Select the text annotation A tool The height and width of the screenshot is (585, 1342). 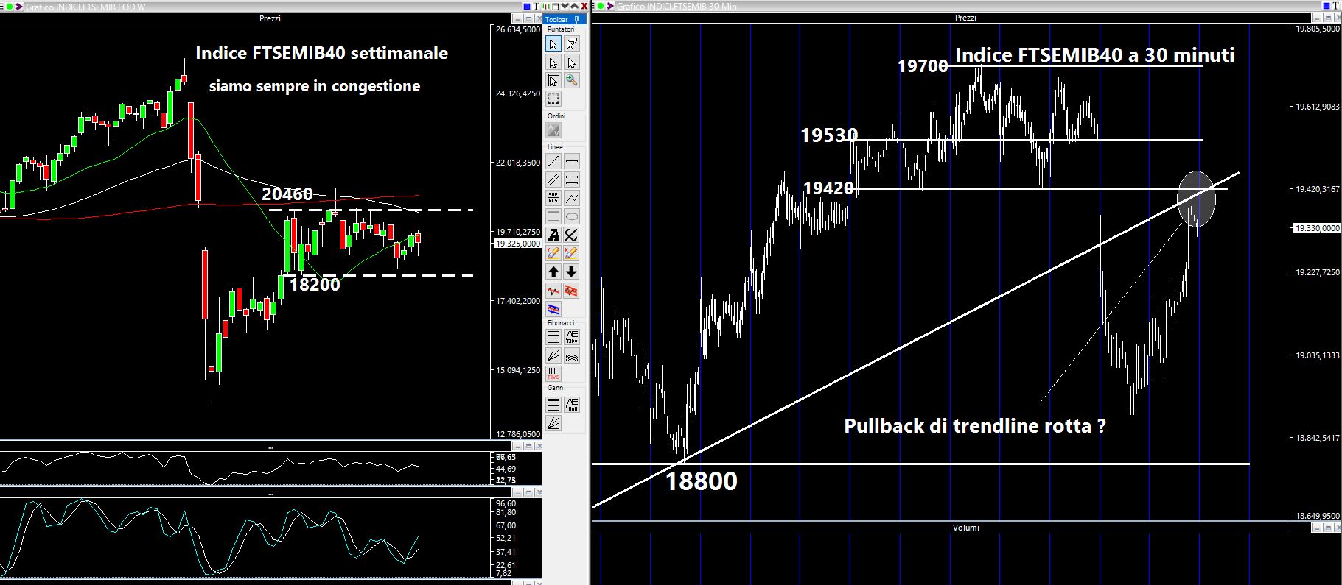(553, 235)
